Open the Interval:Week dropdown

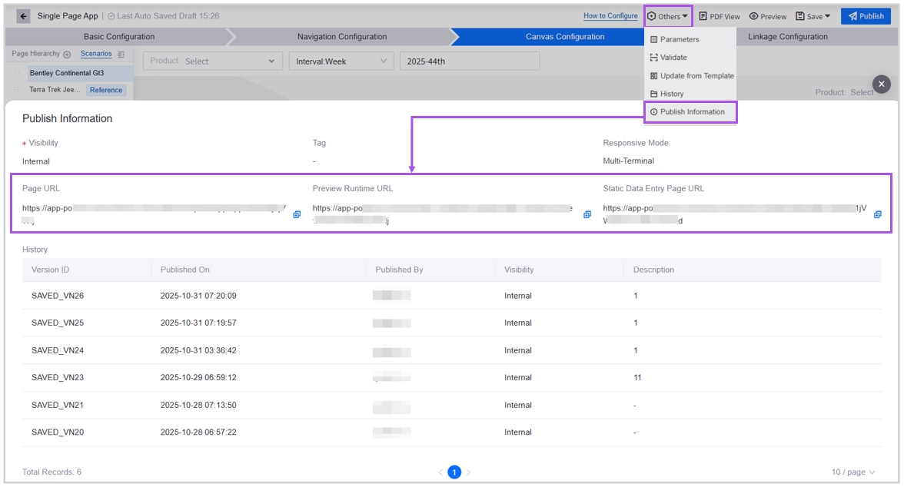(341, 61)
